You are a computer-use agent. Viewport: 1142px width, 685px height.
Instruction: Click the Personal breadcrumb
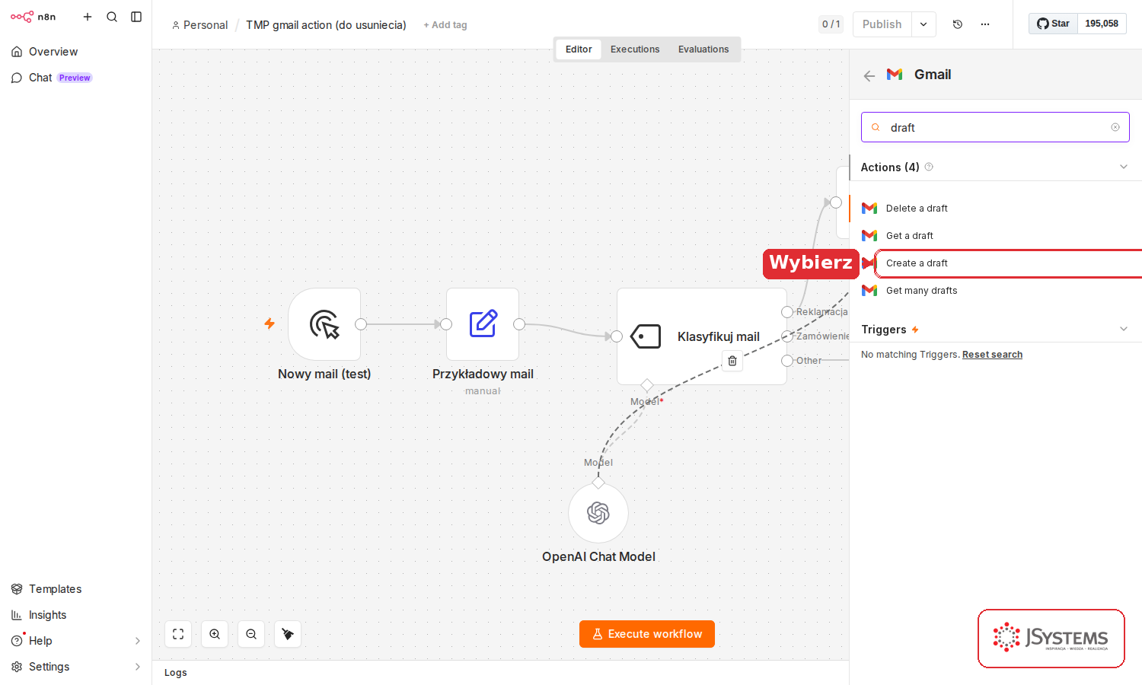(x=200, y=25)
